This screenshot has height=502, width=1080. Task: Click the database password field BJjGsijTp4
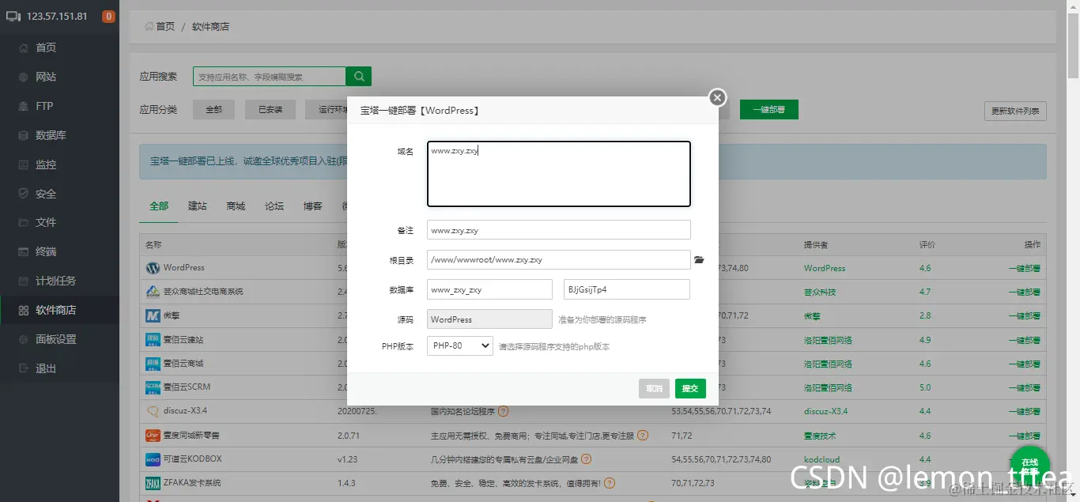[x=627, y=289]
